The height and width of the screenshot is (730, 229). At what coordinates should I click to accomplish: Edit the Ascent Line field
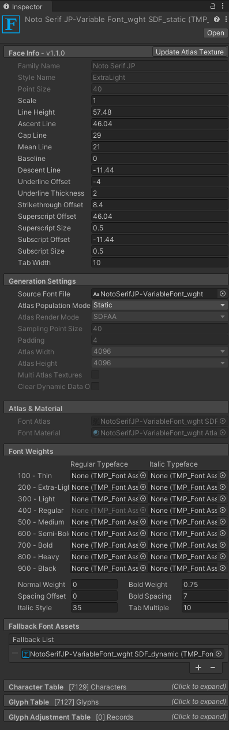tap(159, 124)
